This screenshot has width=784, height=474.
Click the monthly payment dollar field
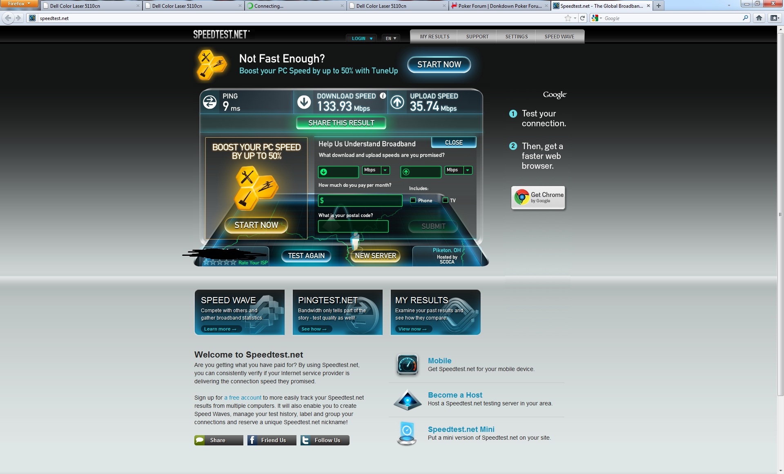point(360,200)
